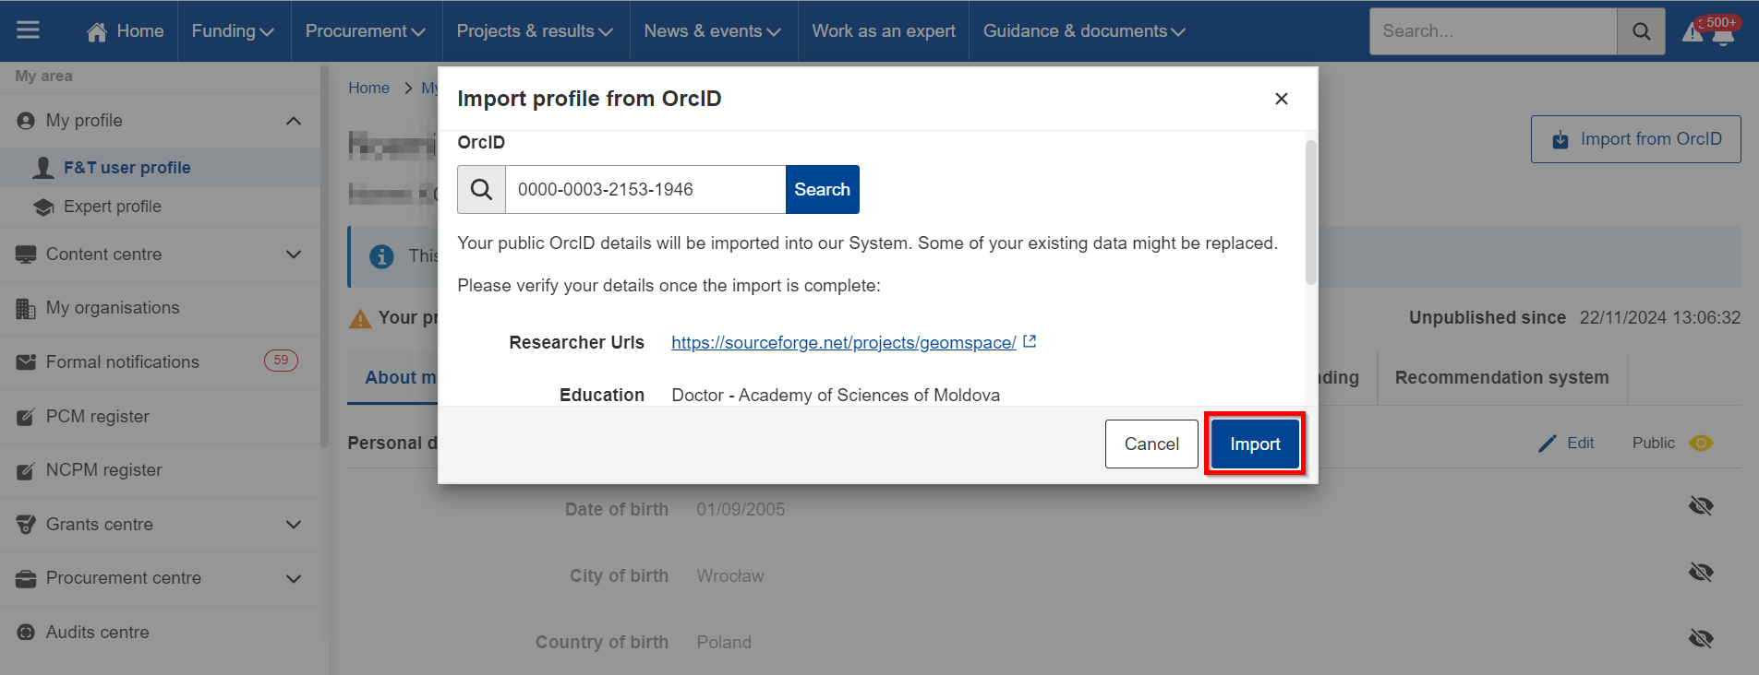Open the hamburger menu icon

[28, 30]
